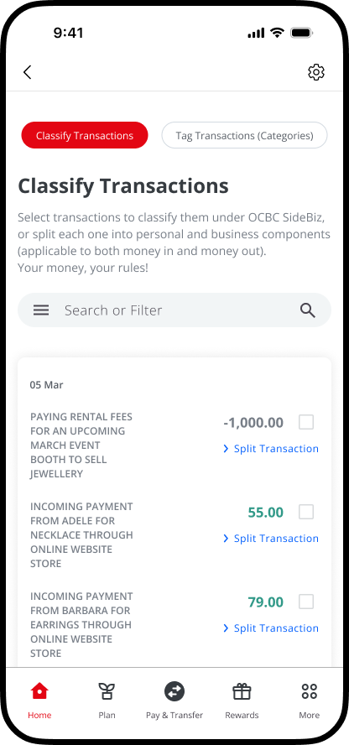Open settings via gear icon

pyautogui.click(x=315, y=72)
